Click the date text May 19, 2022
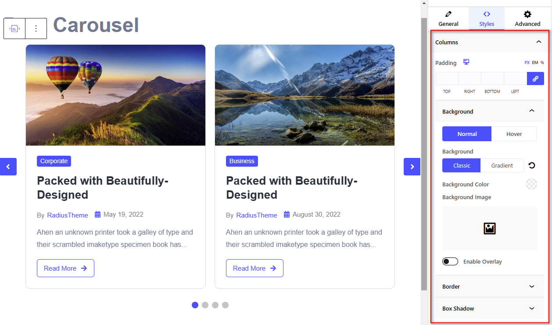 coord(123,214)
